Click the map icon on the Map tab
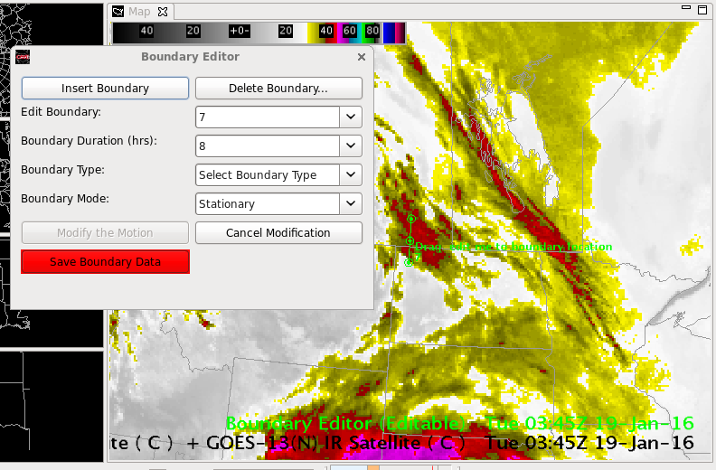The height and width of the screenshot is (470, 716). (x=118, y=12)
